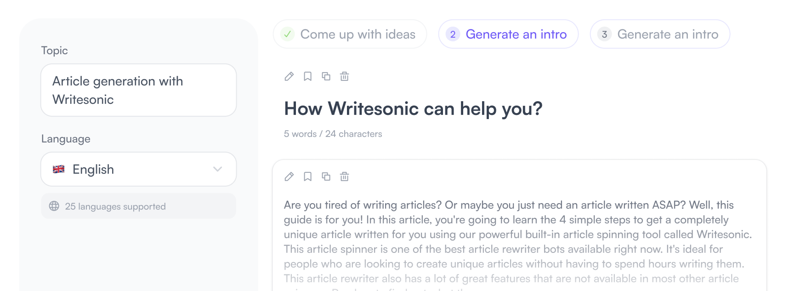Click the "25 languages supported" label
The image size is (789, 291).
coord(115,206)
